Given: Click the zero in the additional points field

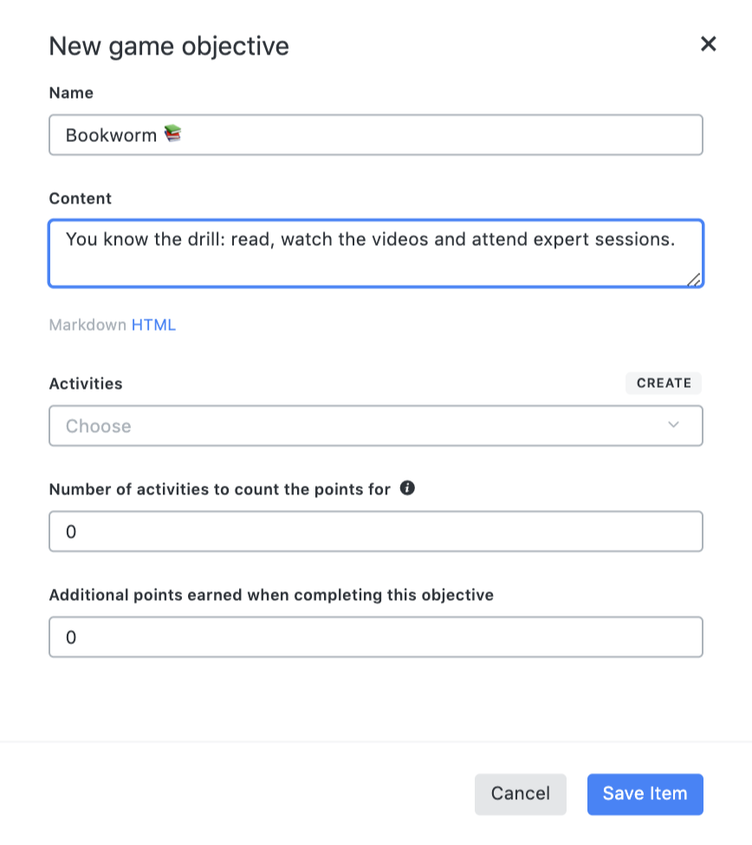Looking at the screenshot, I should point(71,636).
